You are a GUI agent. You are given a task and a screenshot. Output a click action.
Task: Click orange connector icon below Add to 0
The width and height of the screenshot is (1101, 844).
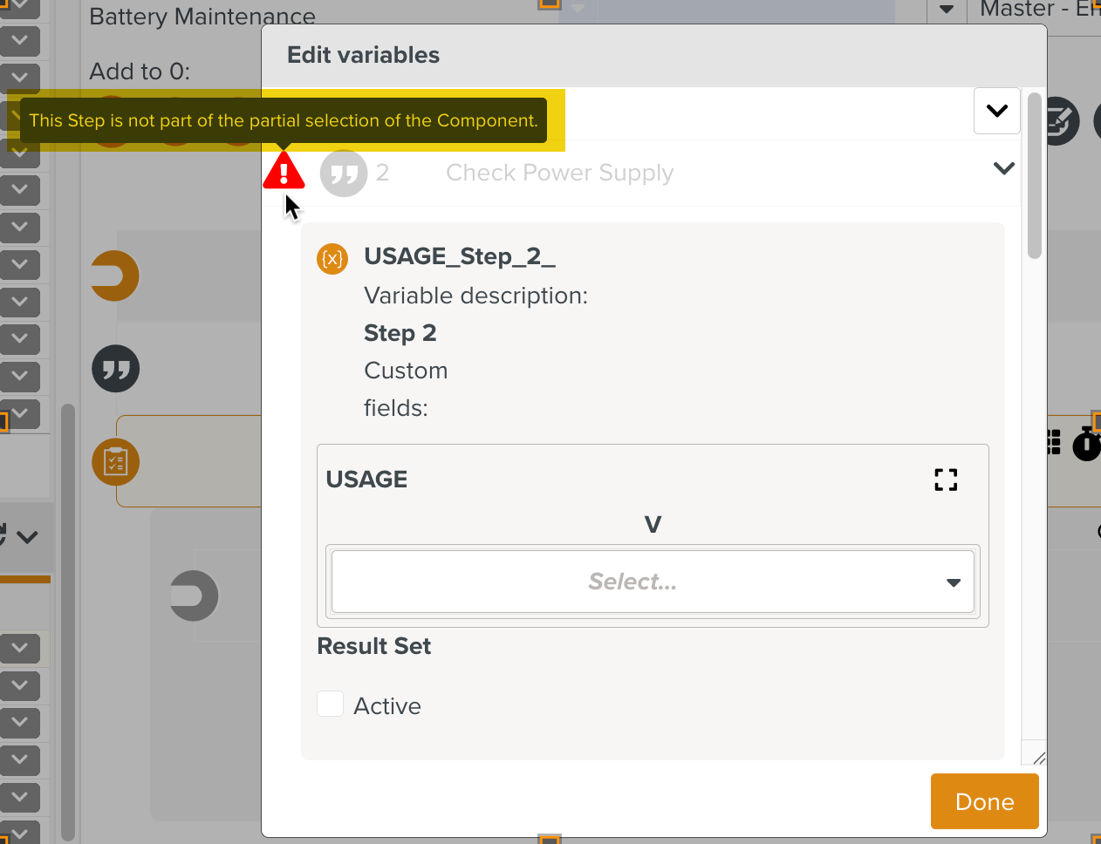point(116,276)
